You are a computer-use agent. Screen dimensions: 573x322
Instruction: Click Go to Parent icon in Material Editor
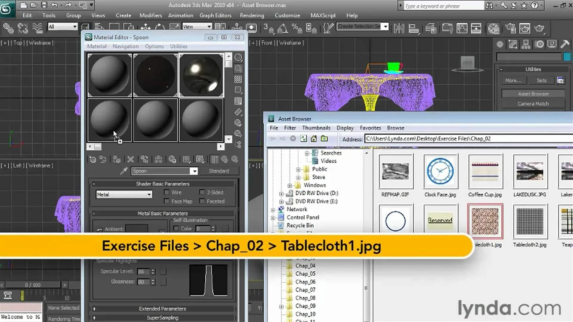tap(224, 160)
